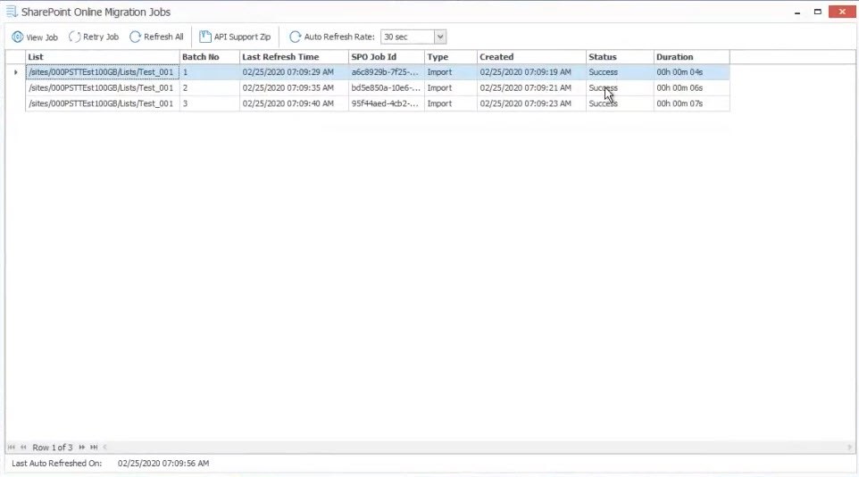The height and width of the screenshot is (477, 859).
Task: Sort by the List column header
Action: coord(103,57)
